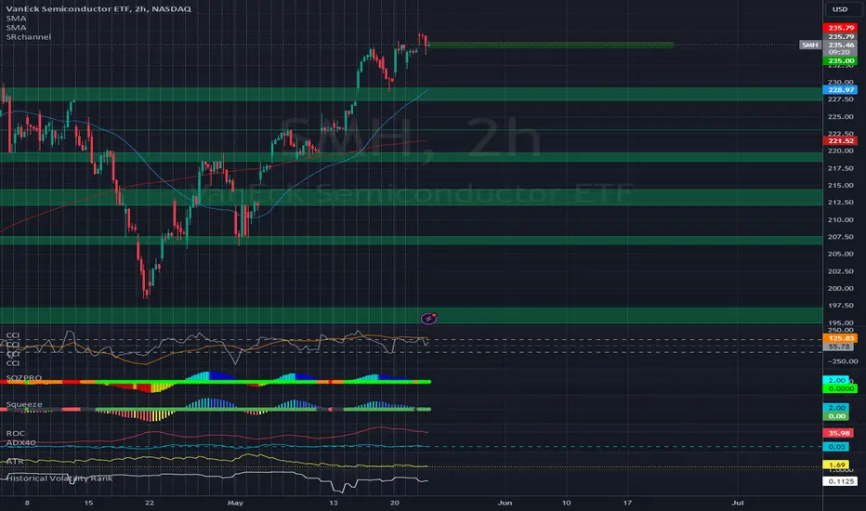Click the lightning bolt event icon on the chart
Viewport: 866px width, 511px height.
pyautogui.click(x=428, y=318)
